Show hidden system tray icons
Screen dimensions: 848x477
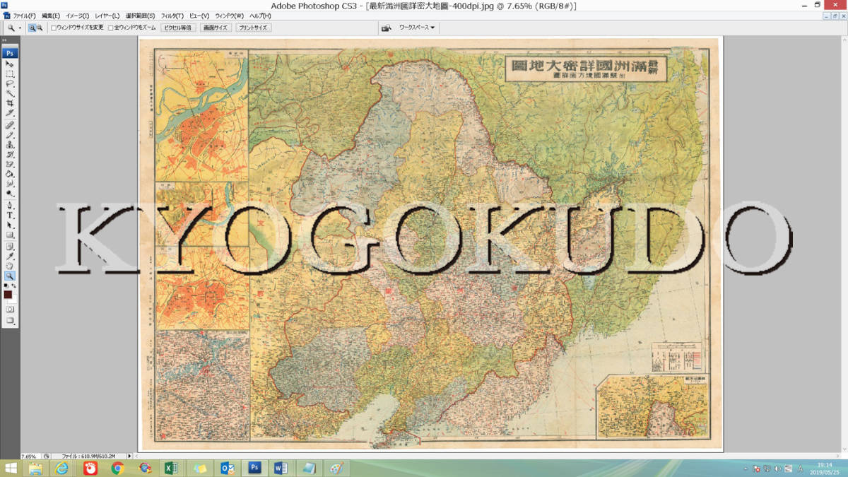[747, 469]
